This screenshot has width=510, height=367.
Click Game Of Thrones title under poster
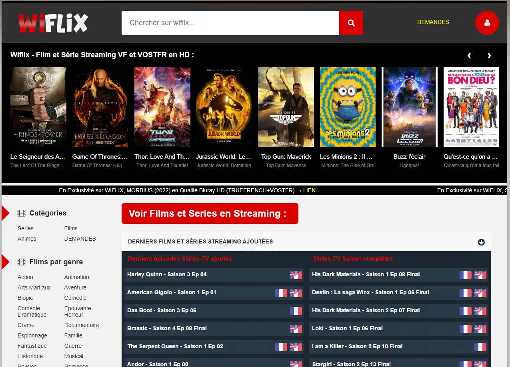(x=100, y=157)
